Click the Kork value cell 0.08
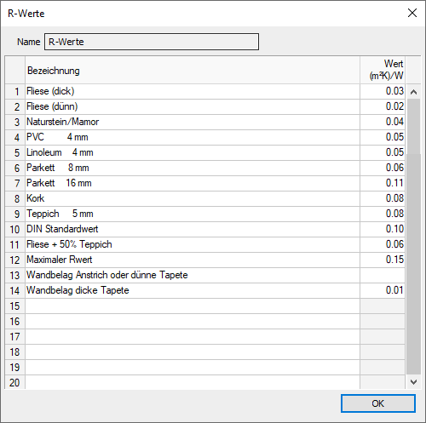 (383, 198)
